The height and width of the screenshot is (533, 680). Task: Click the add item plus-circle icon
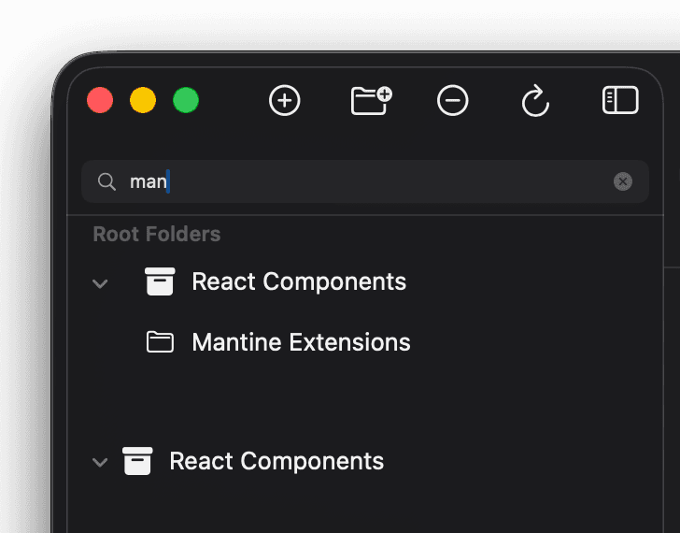pos(285,101)
